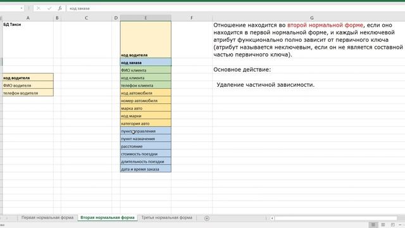
Task: Select cell 'номер автомобиля'
Action: click(146, 100)
